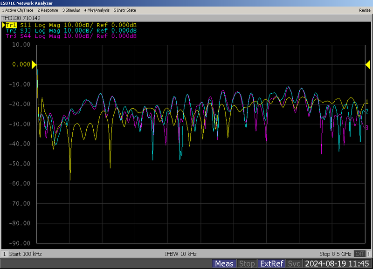373x269 pixels.
Task: Click the Stop status indicator
Action: coord(247,264)
